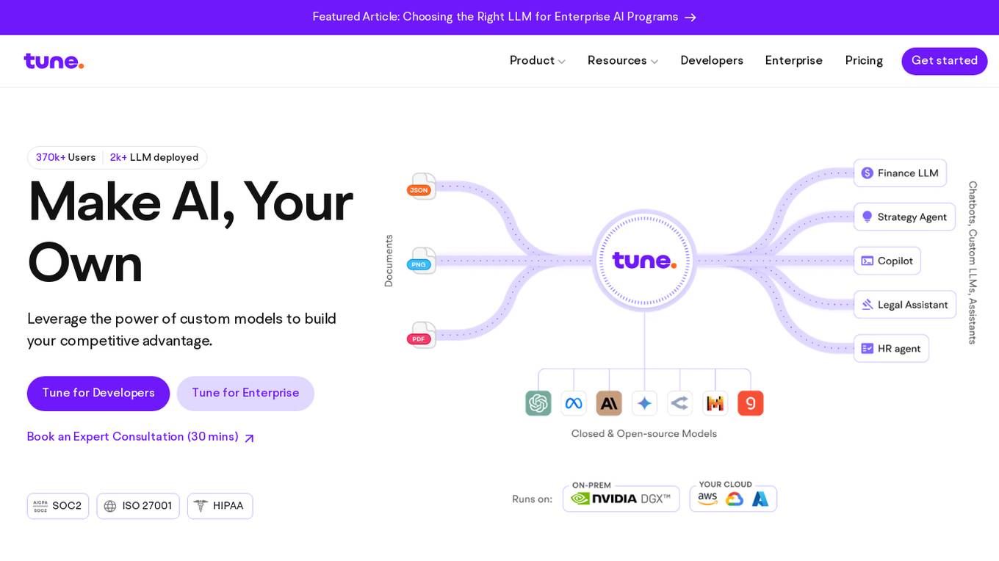Click the ISO 27001 text
Image resolution: width=999 pixels, height=561 pixels.
point(147,506)
